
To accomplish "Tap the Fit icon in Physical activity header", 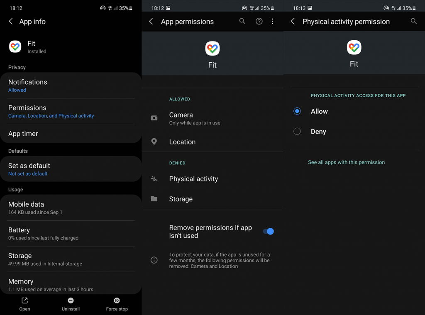I will pyautogui.click(x=354, y=47).
